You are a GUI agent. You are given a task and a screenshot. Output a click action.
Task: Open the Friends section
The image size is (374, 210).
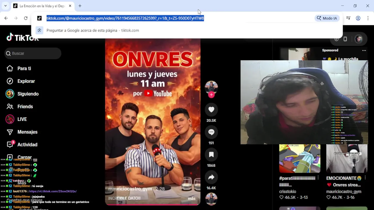tap(25, 106)
